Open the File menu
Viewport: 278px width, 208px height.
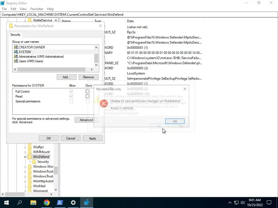tap(4, 9)
